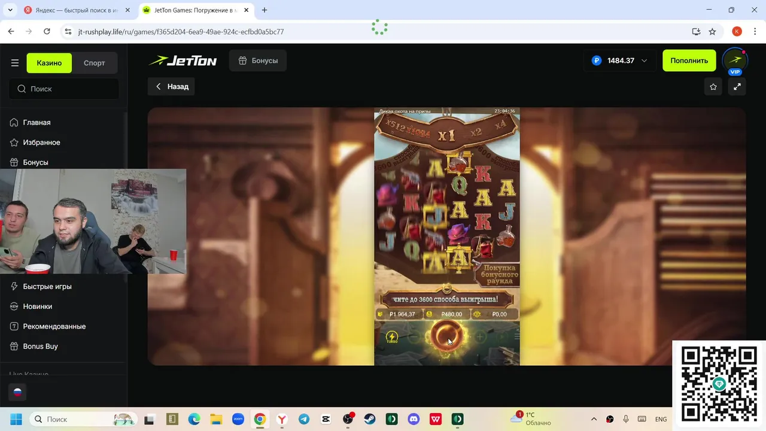Select the x2 multiplier marker

(x=476, y=132)
